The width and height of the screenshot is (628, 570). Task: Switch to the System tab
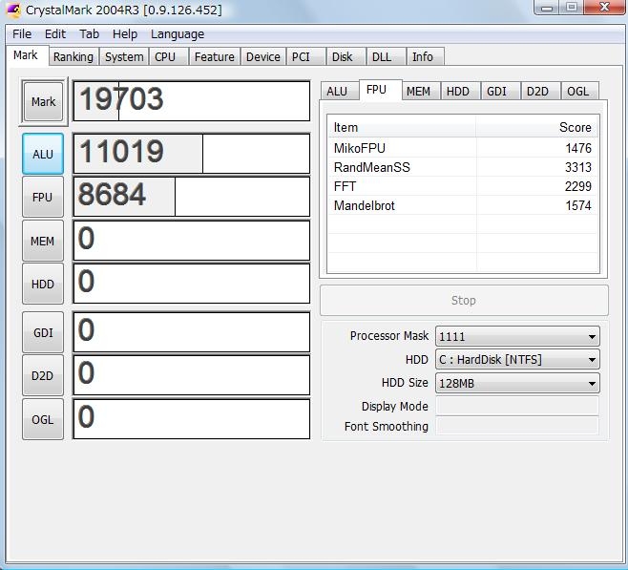[x=124, y=56]
